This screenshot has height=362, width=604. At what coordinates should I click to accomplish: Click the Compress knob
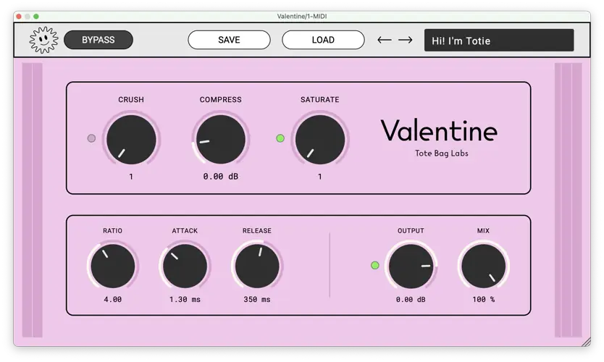click(221, 139)
